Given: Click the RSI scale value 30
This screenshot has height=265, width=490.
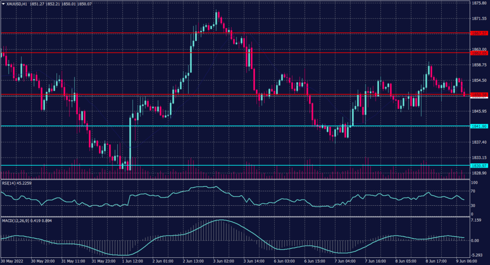Looking at the screenshot, I should tap(474, 206).
